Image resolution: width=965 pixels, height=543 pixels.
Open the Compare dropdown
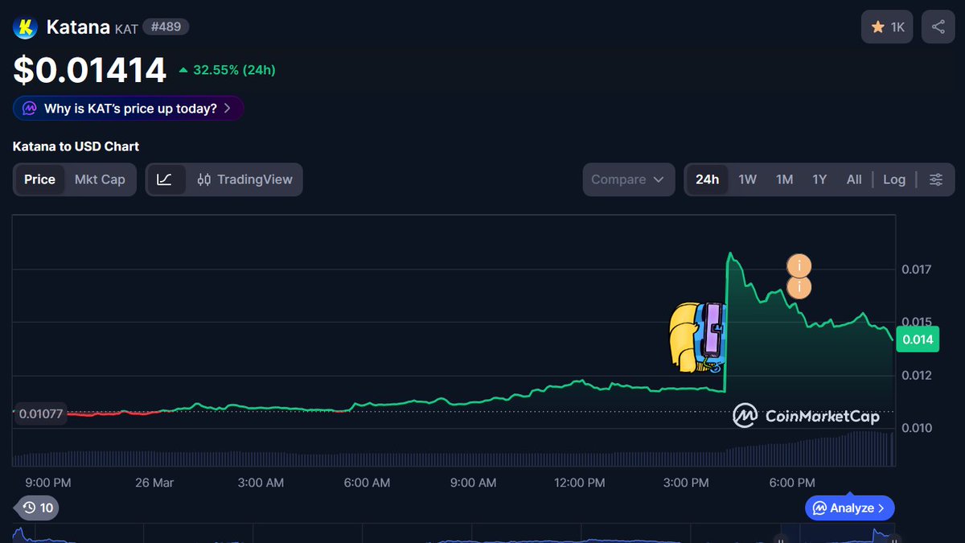pos(628,179)
